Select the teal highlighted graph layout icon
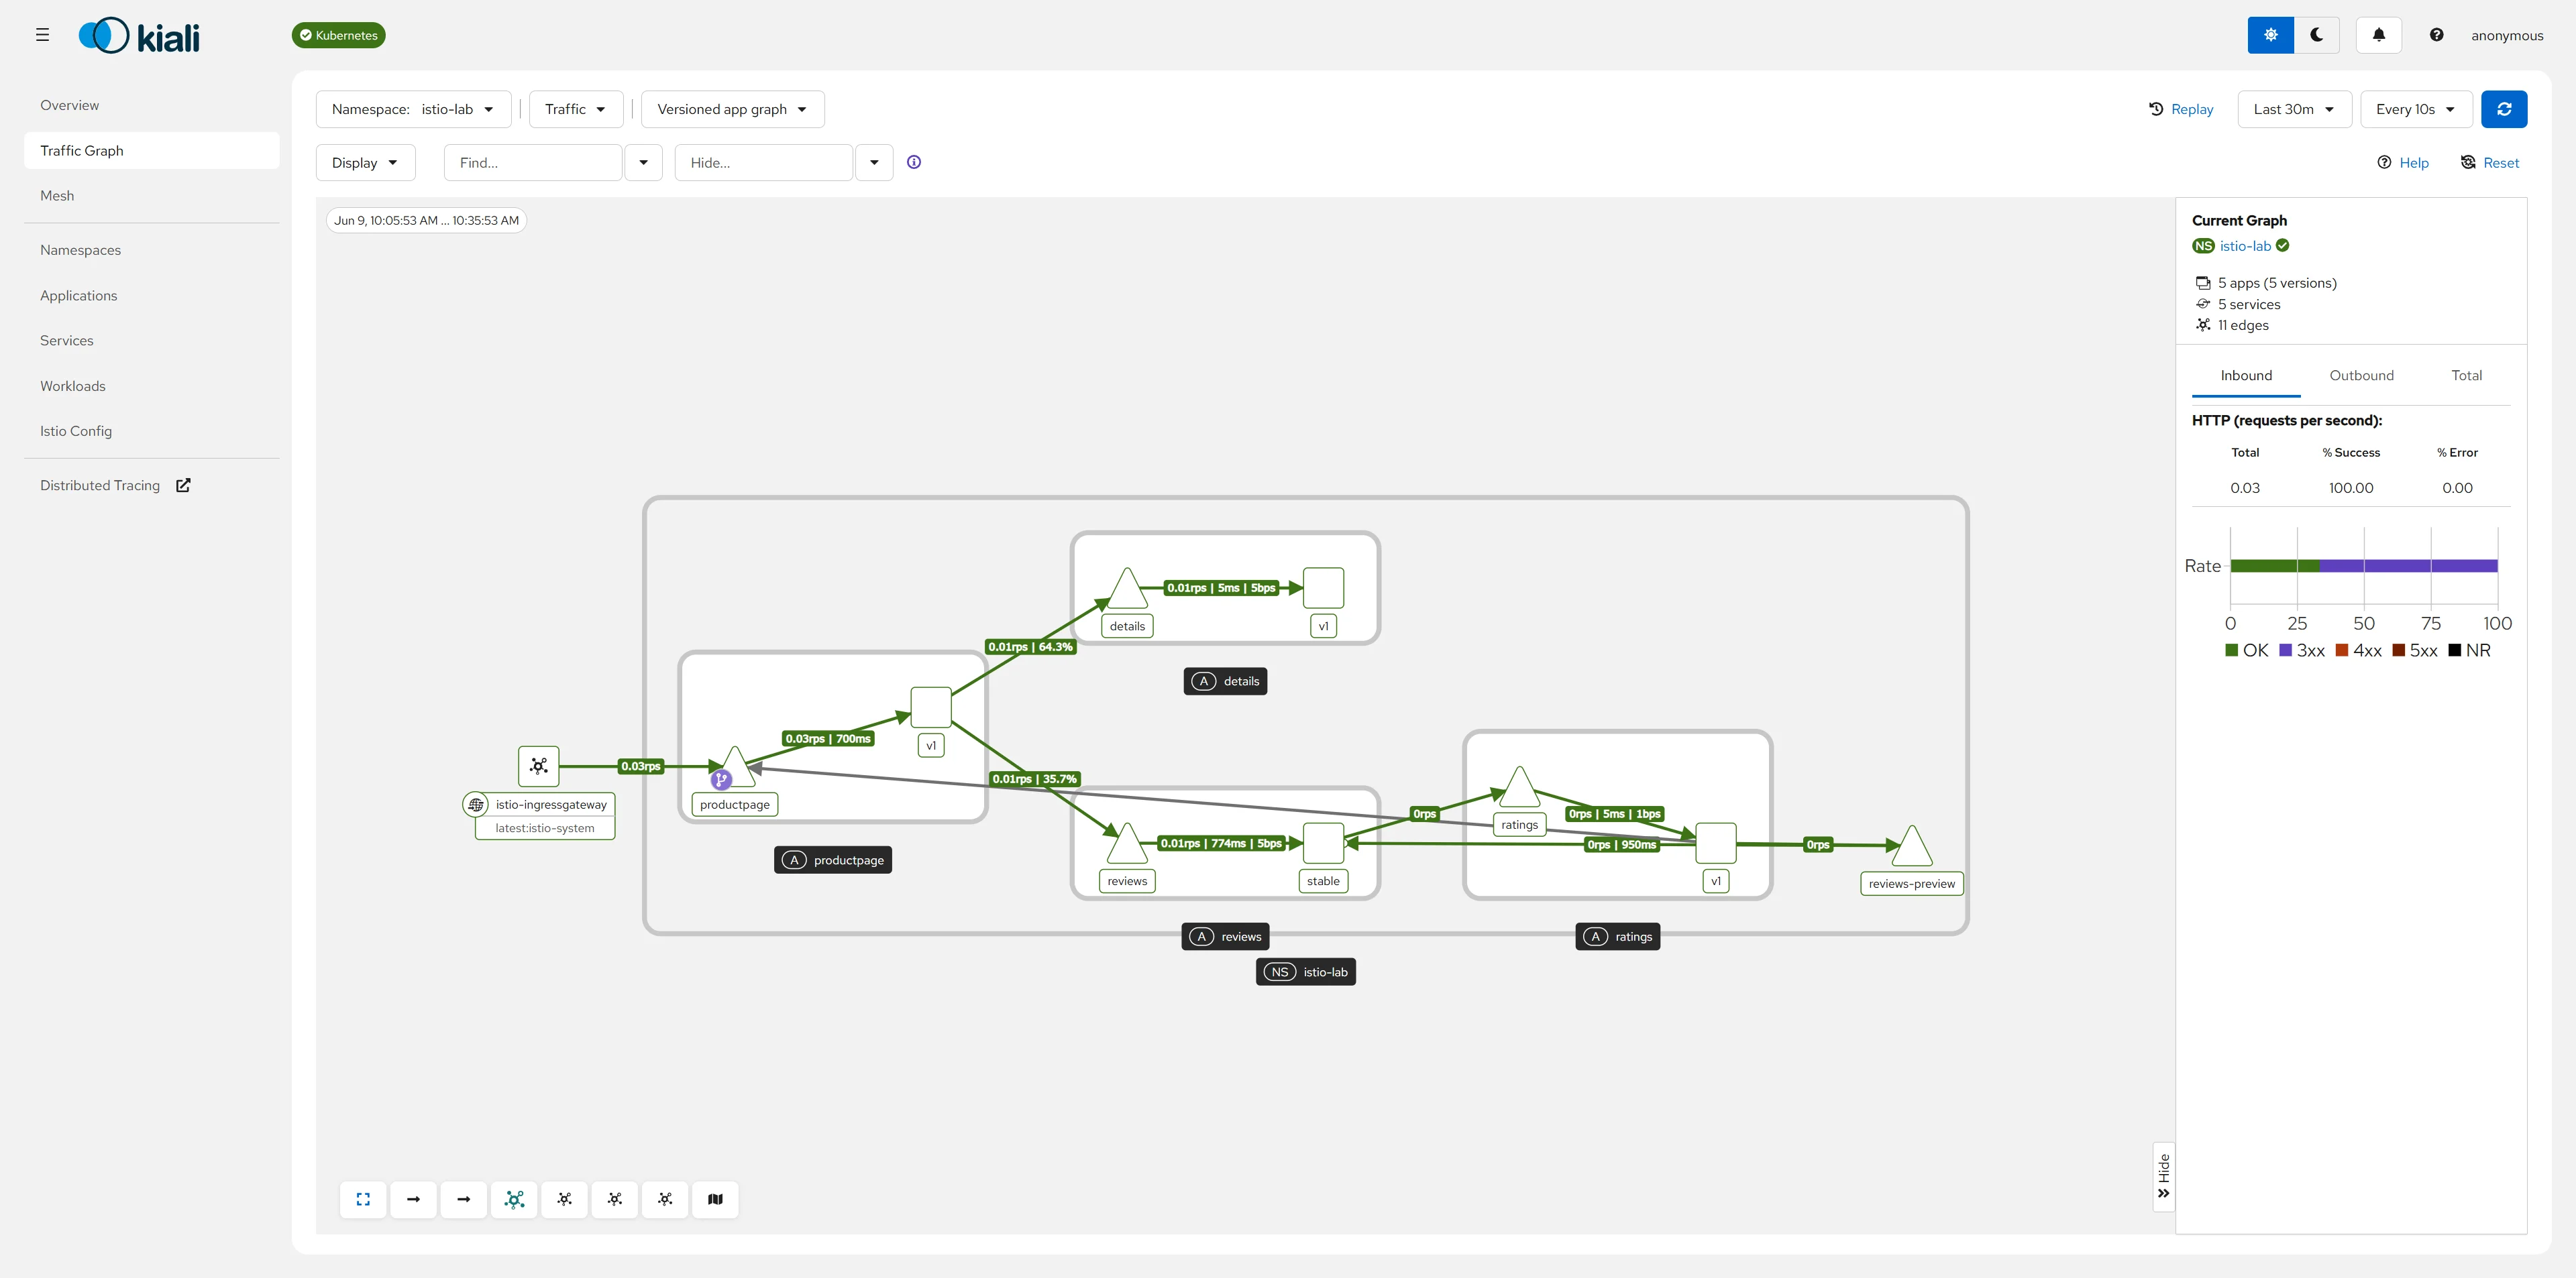This screenshot has height=1278, width=2576. click(514, 1199)
